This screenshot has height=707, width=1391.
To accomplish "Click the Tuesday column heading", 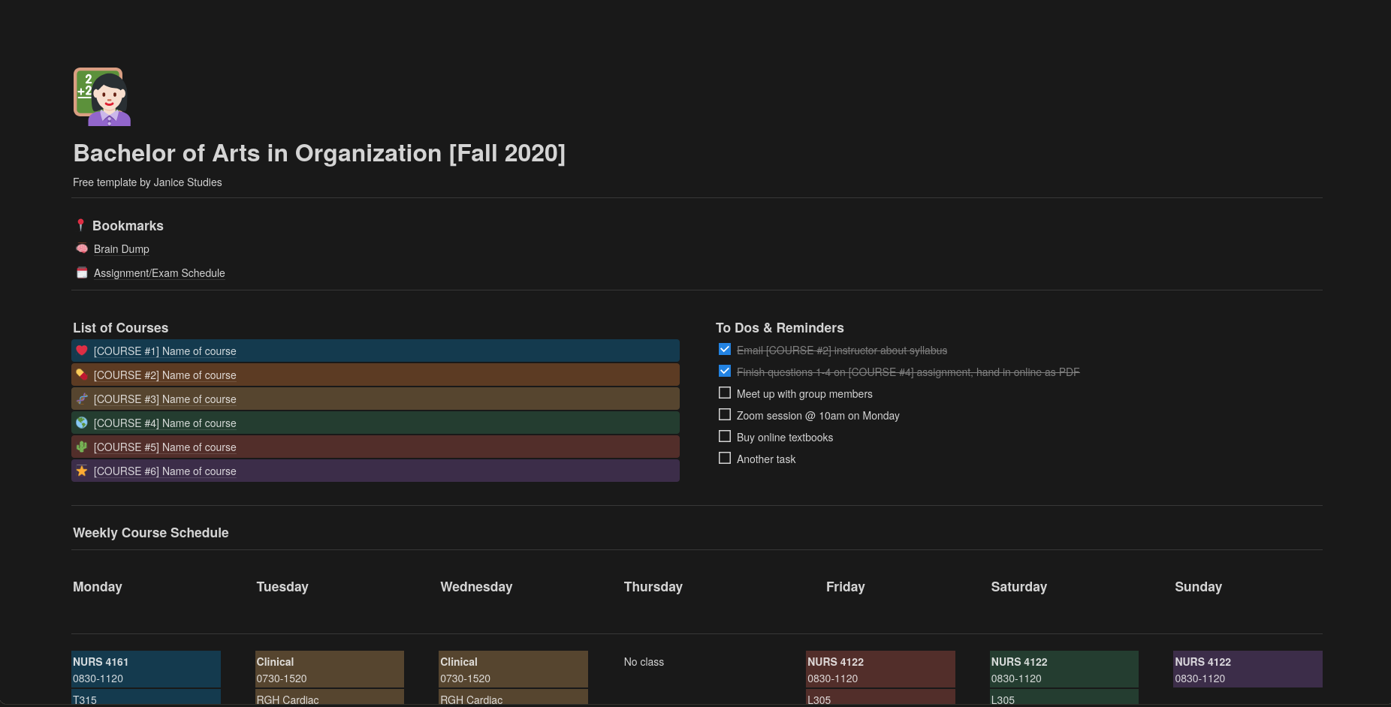I will pyautogui.click(x=282, y=587).
